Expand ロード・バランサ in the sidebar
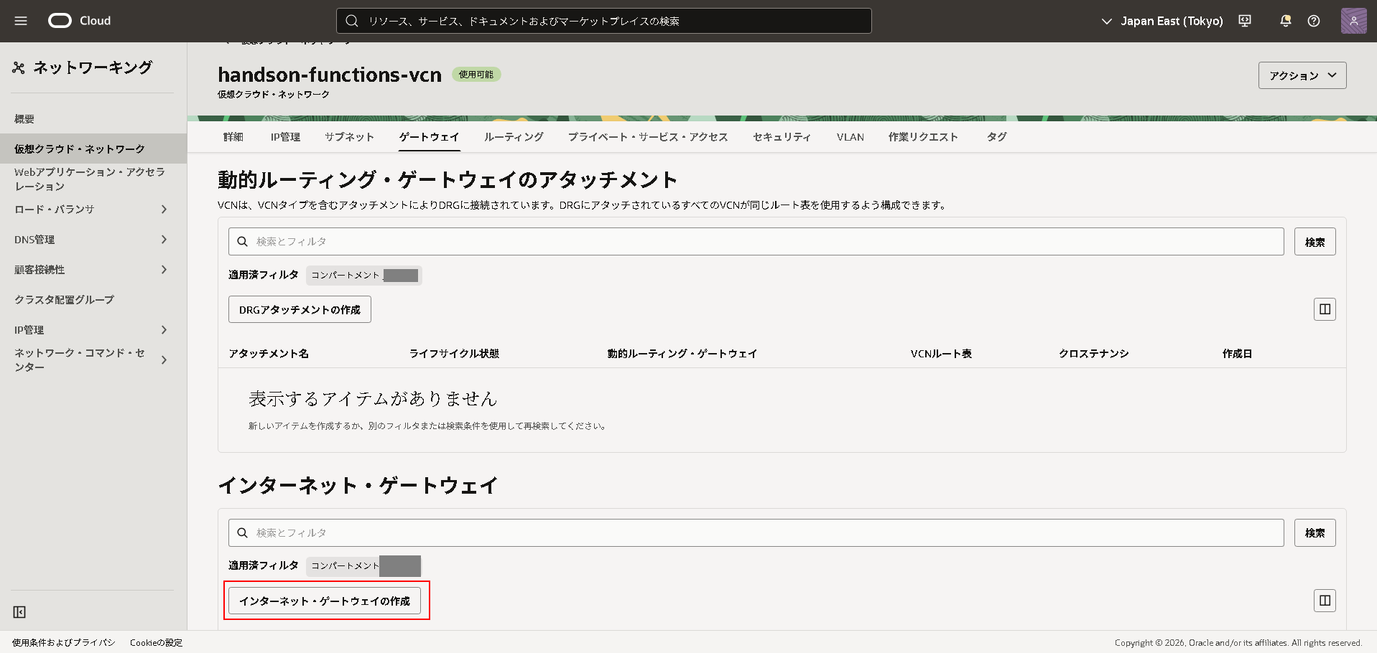The width and height of the screenshot is (1377, 653). tap(164, 210)
